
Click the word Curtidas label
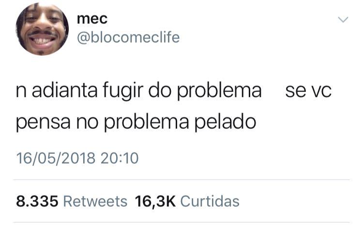tap(210, 201)
